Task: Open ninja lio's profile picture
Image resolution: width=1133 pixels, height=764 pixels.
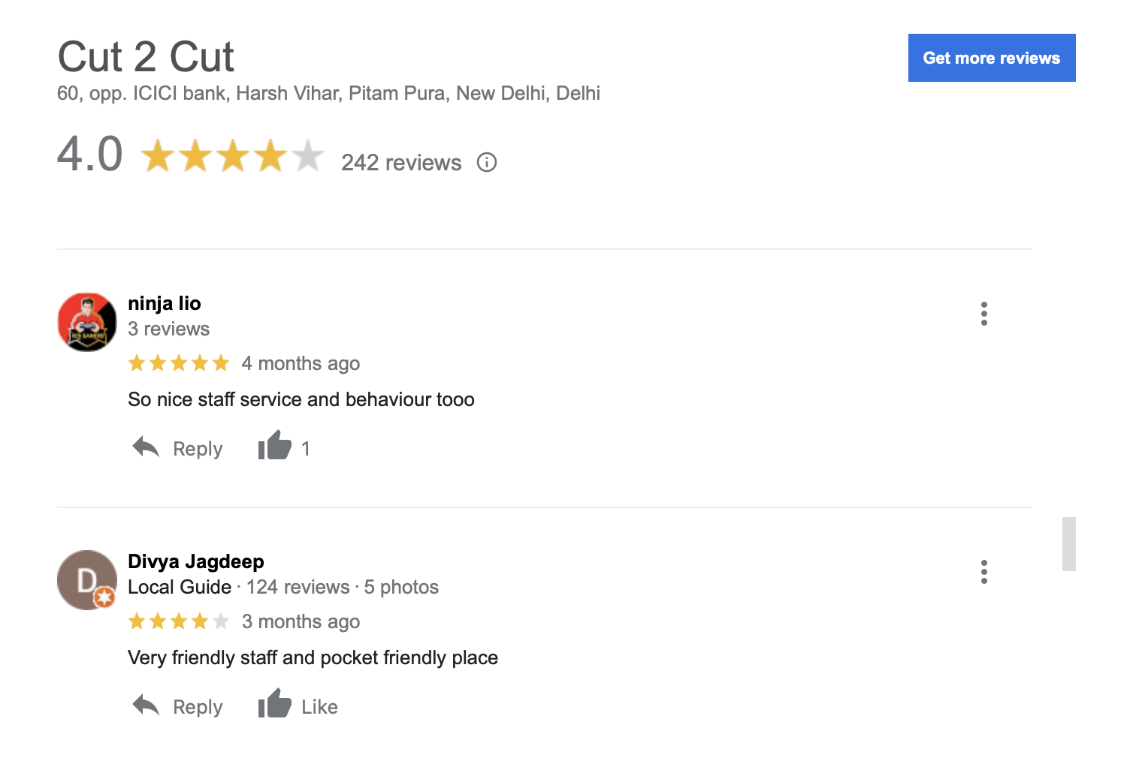Action: point(87,322)
